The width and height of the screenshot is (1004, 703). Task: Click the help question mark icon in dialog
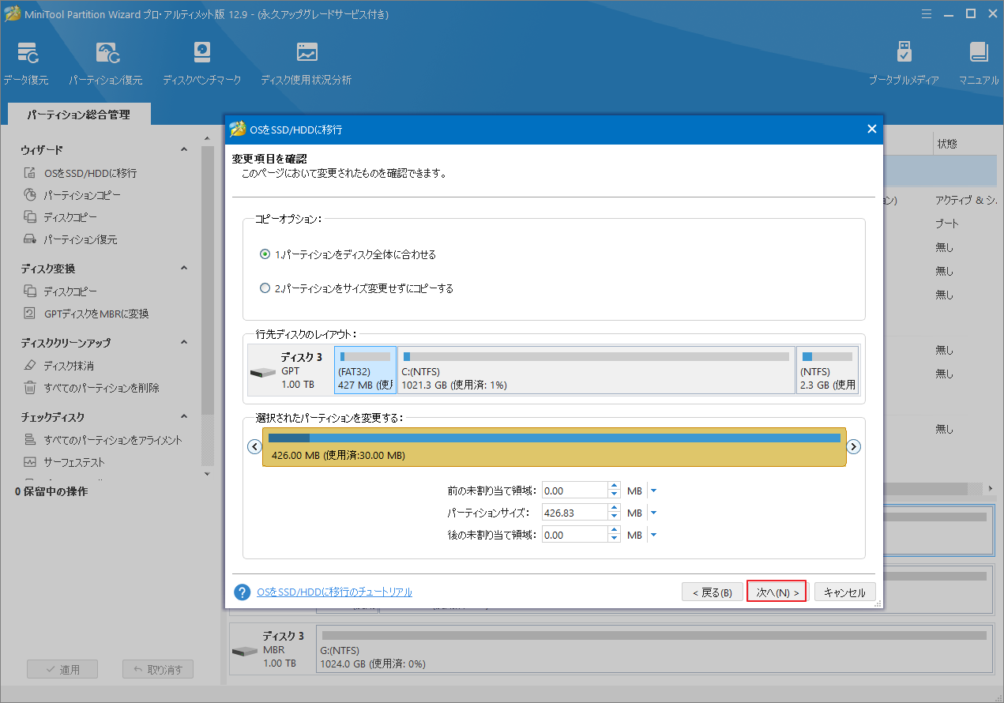pyautogui.click(x=242, y=592)
